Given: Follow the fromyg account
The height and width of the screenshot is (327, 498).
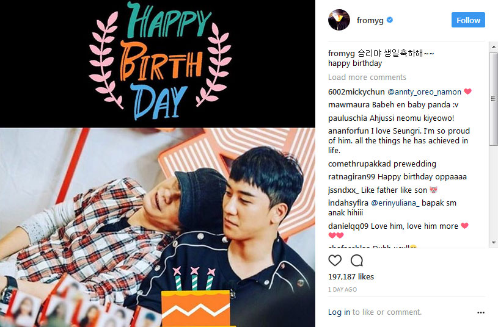Looking at the screenshot, I should point(468,20).
